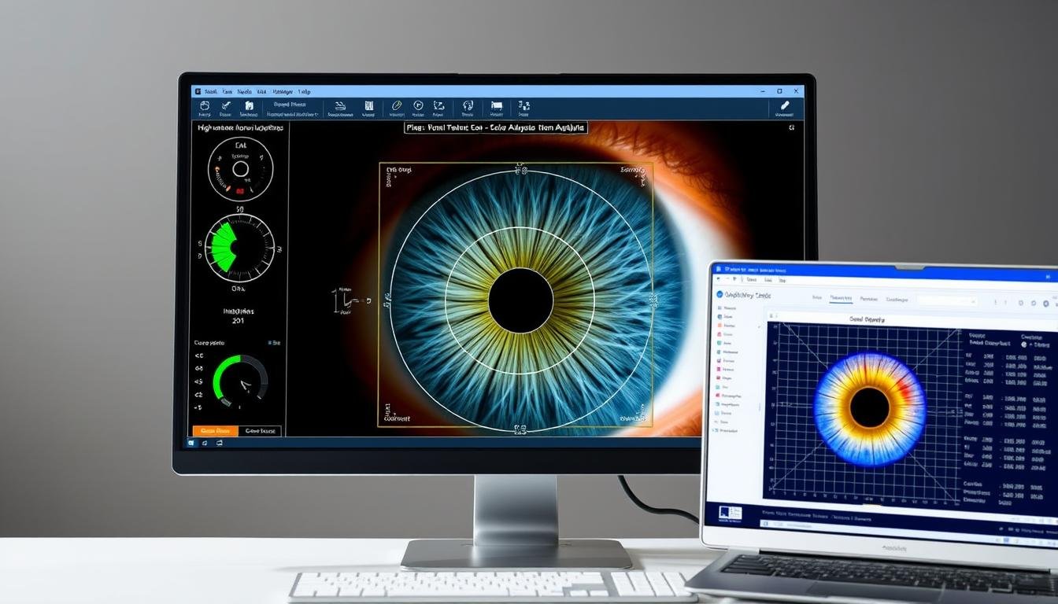Image resolution: width=1058 pixels, height=604 pixels.
Task: Click the filled circular icon at laptop header right
Action: click(x=1045, y=304)
